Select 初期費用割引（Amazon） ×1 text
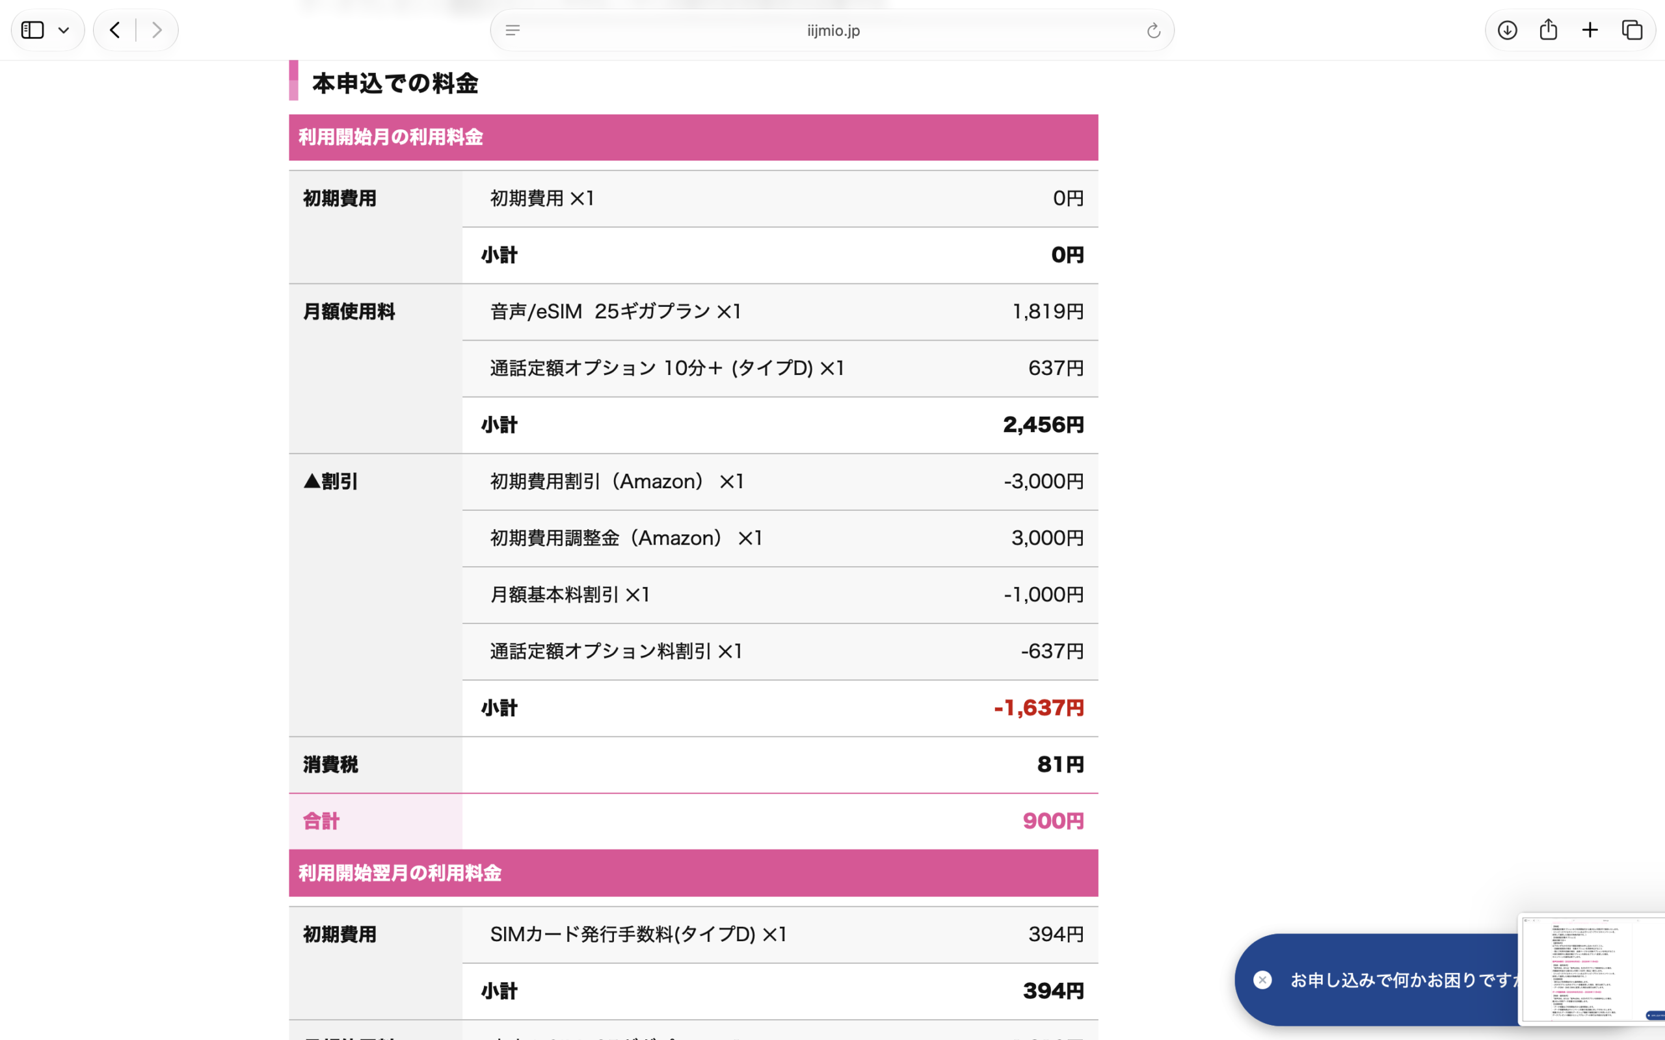Screen dimensions: 1665x1040 coord(617,482)
